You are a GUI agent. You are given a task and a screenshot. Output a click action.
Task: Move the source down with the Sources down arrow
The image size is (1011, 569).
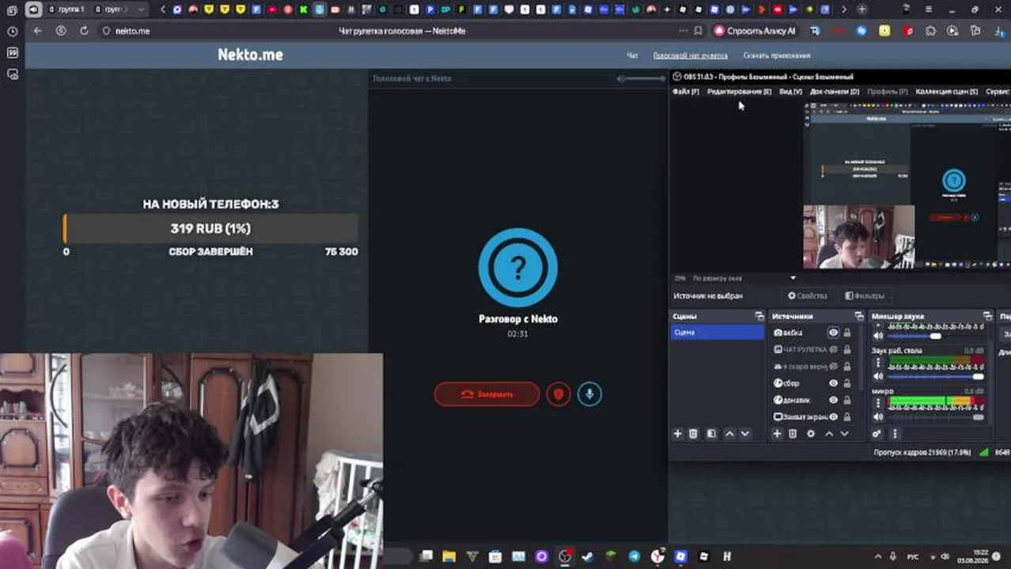click(x=844, y=434)
